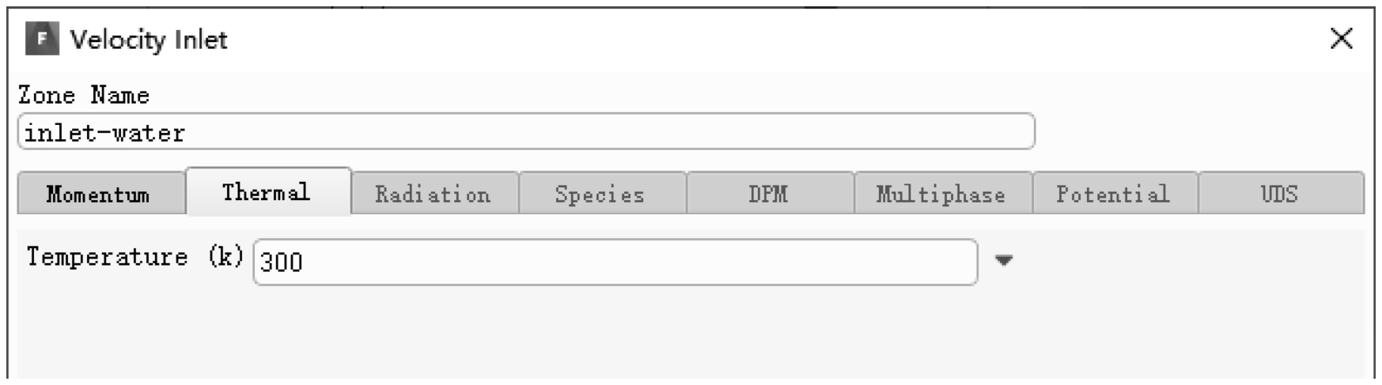1382x385 pixels.
Task: Switch to the Multiphase tab
Action: pos(943,194)
